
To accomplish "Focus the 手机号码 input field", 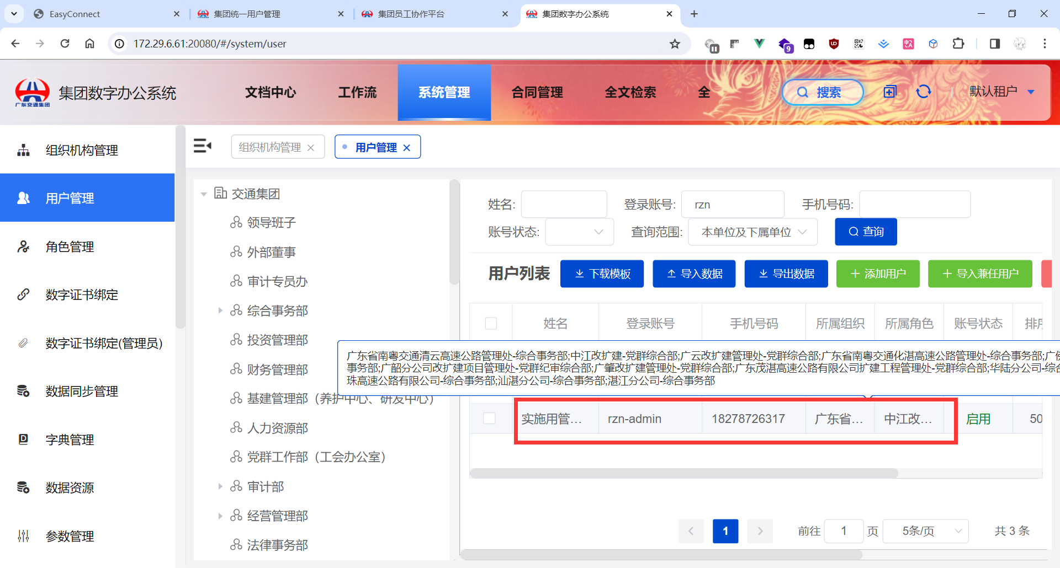I will point(915,205).
